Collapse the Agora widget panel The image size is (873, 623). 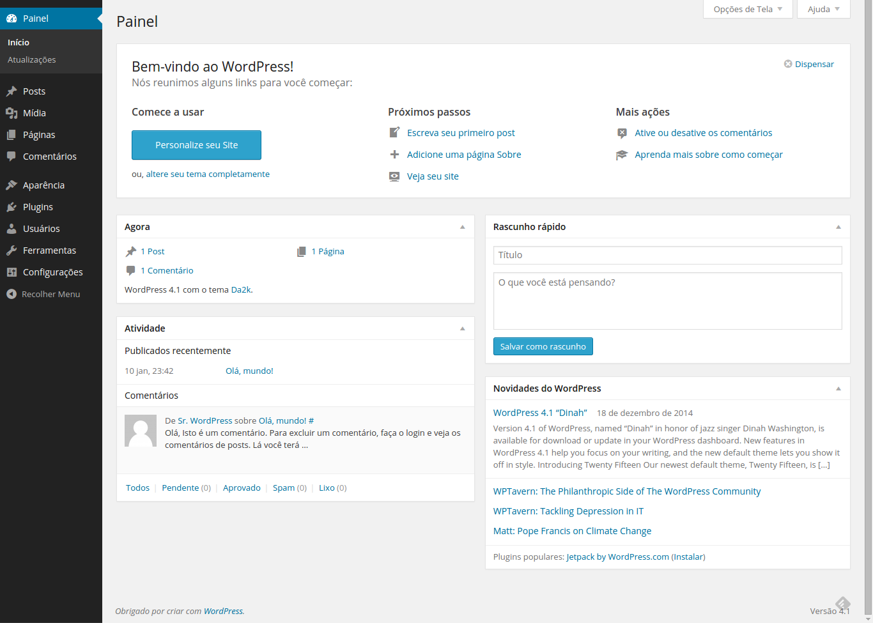click(463, 227)
